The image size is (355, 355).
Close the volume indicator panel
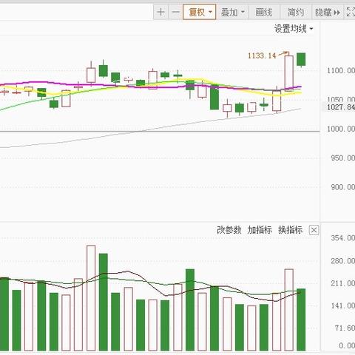[314, 230]
